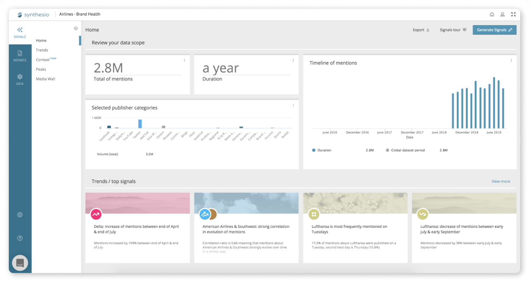Toggle Global dataset period legend item
The height and width of the screenshot is (282, 529).
coord(405,150)
